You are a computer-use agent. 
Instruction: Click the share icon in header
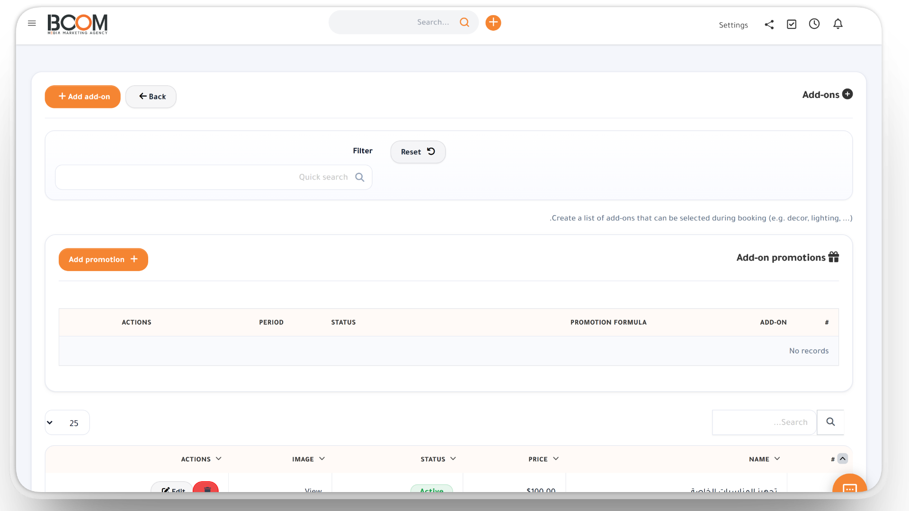769,25
